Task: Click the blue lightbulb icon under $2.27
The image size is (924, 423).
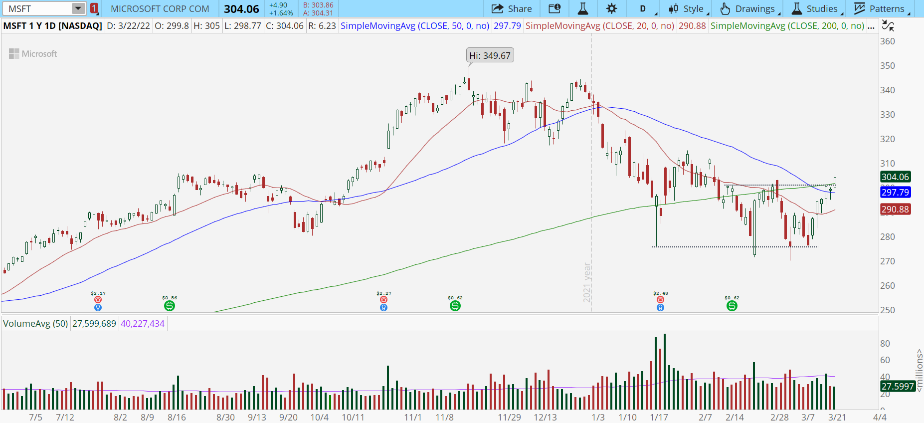Action: [x=383, y=308]
